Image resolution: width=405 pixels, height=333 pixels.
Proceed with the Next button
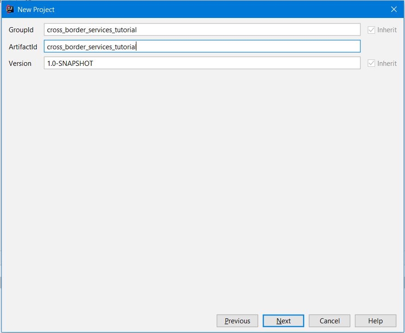point(283,321)
